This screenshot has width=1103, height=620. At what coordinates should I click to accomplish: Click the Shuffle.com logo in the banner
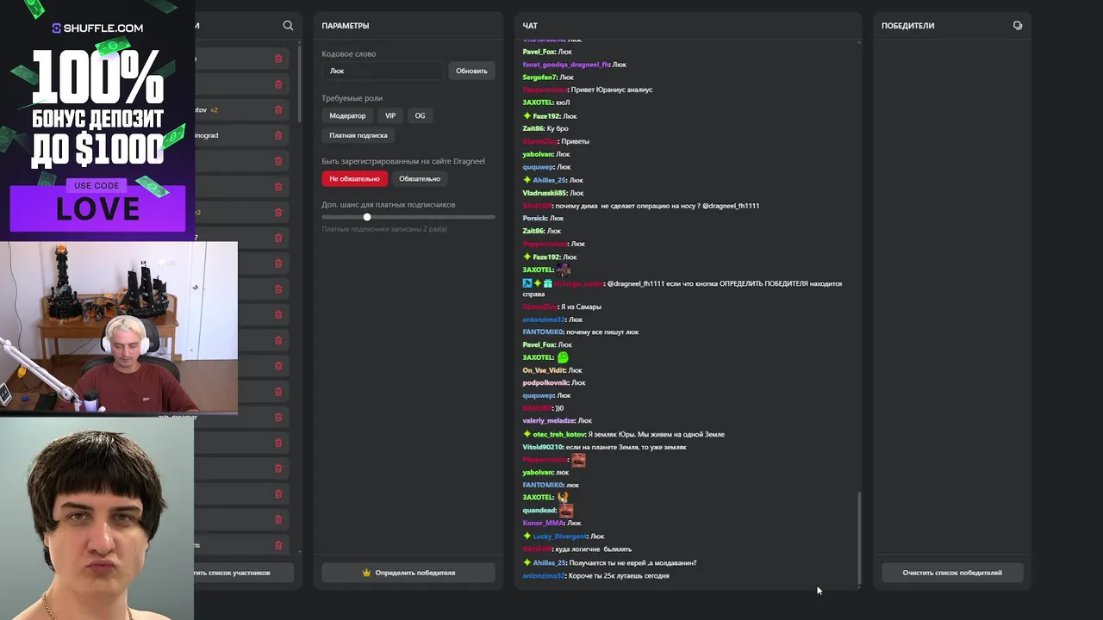(x=97, y=28)
